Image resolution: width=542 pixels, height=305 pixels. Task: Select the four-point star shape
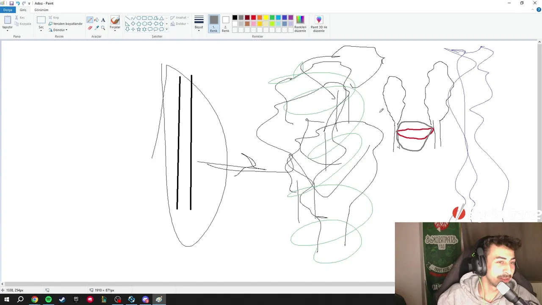(x=133, y=29)
